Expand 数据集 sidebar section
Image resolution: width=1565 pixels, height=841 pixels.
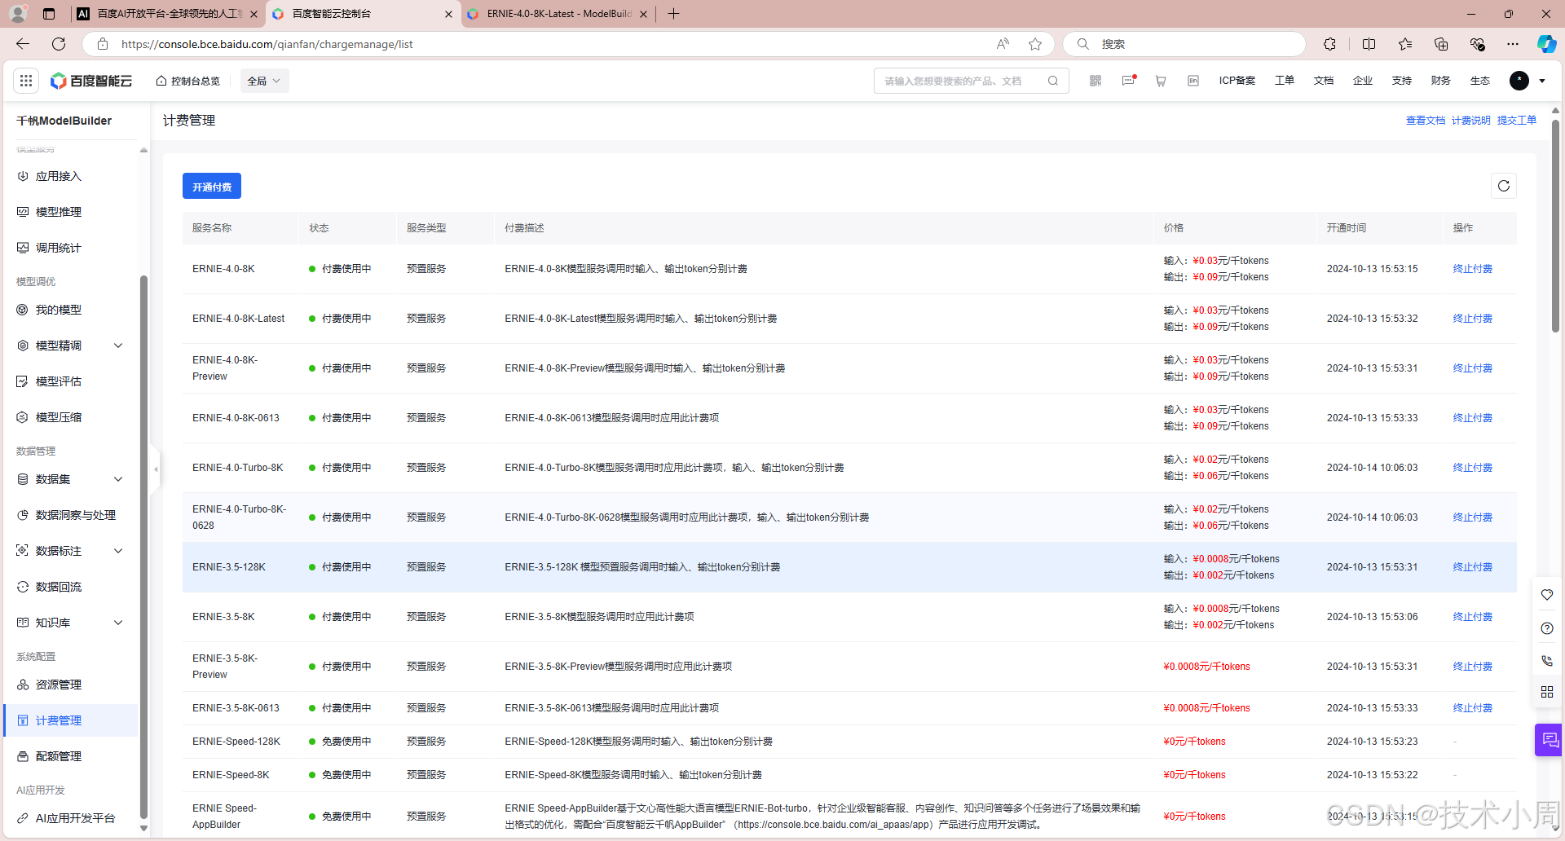click(x=118, y=479)
